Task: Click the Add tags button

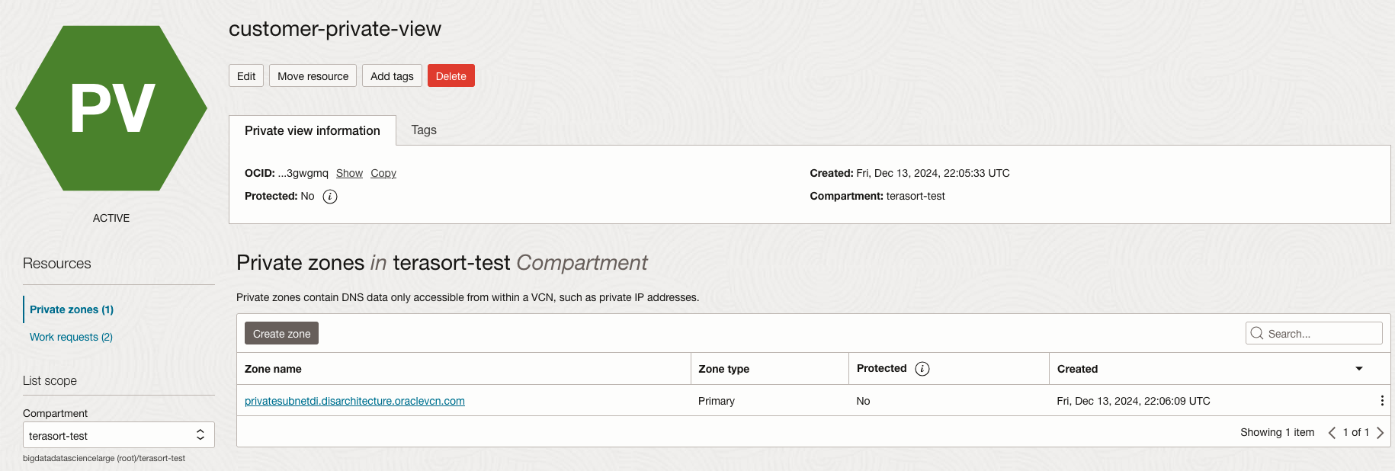Action: (x=392, y=76)
